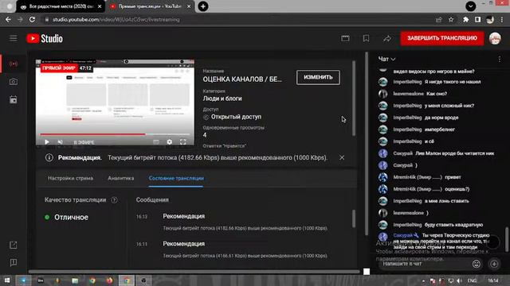The width and height of the screenshot is (510, 286).
Task: Click Открытый доступ visibility text
Action: [236, 117]
